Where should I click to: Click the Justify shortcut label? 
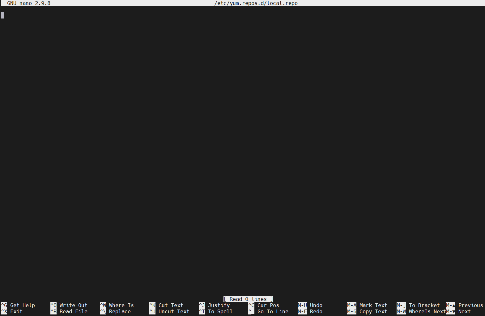(219, 305)
